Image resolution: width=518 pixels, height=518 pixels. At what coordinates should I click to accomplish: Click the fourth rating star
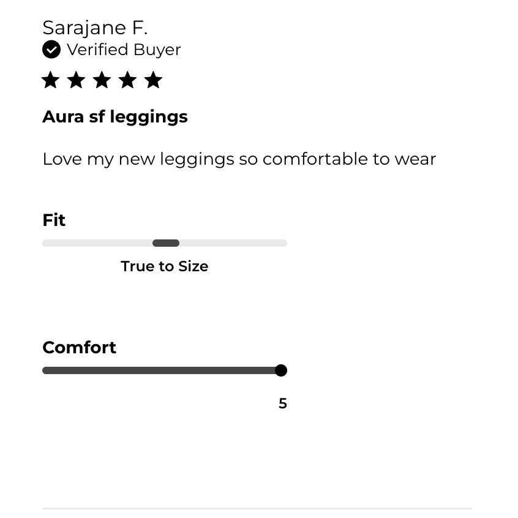127,80
